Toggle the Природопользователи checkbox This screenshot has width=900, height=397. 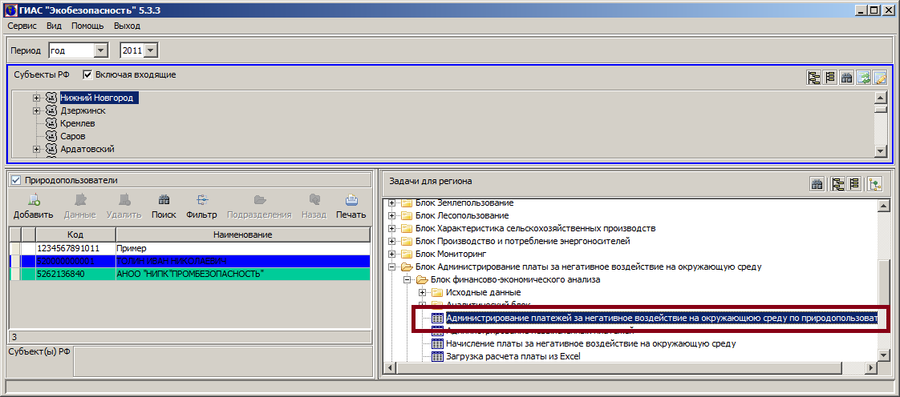pos(16,181)
